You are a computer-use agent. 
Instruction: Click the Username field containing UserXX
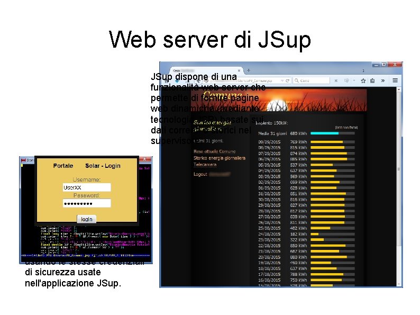click(87, 187)
